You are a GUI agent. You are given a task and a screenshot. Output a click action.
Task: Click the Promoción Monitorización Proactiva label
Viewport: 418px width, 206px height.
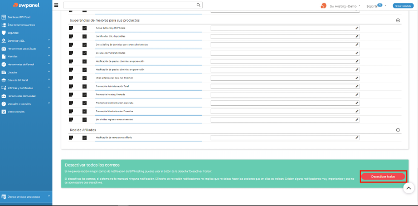(114, 111)
